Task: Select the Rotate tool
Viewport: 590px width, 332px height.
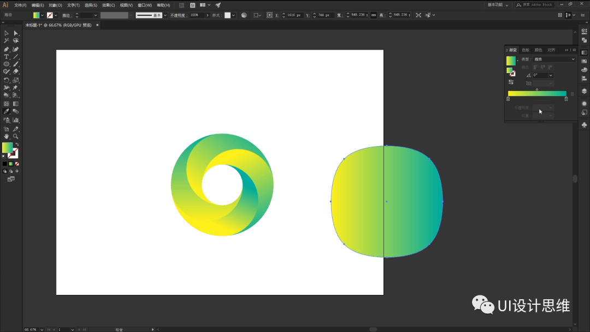Action: coord(7,80)
